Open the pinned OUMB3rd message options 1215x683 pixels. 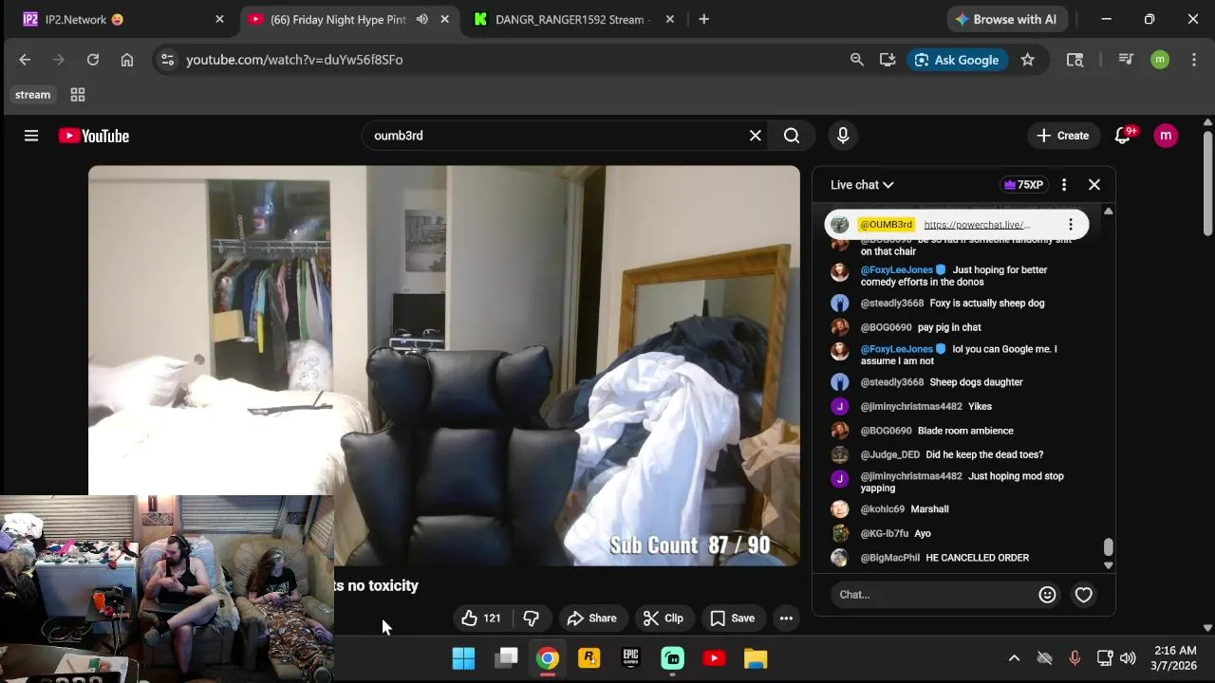coord(1071,225)
